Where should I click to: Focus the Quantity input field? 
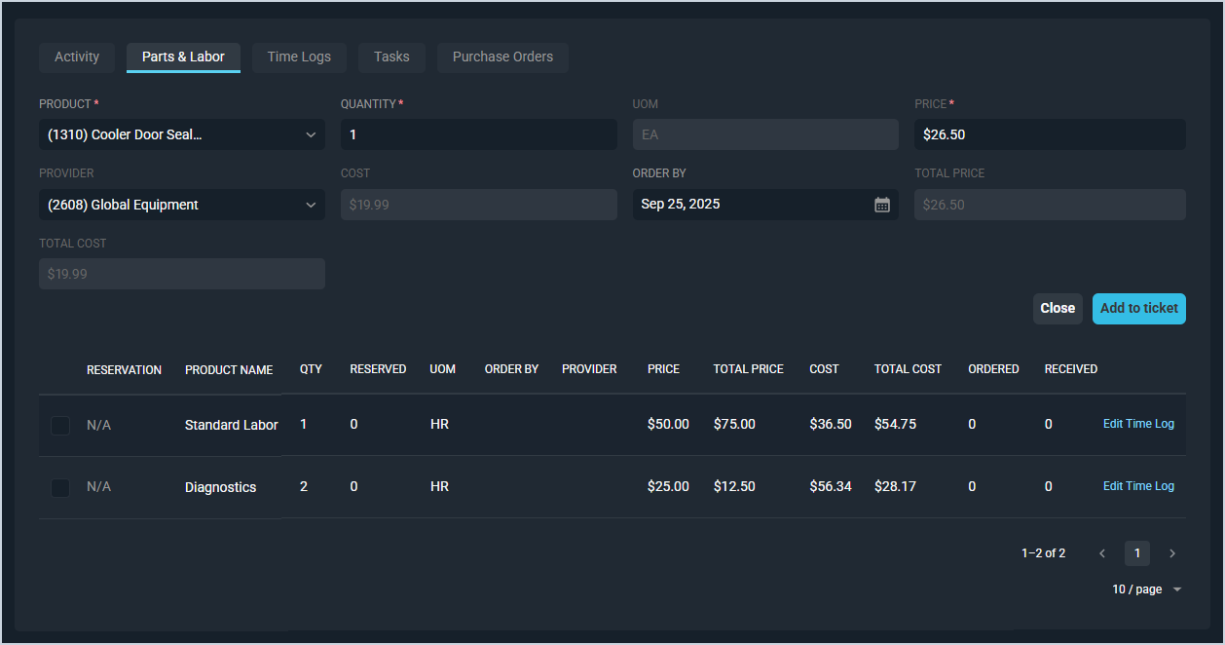click(x=478, y=135)
